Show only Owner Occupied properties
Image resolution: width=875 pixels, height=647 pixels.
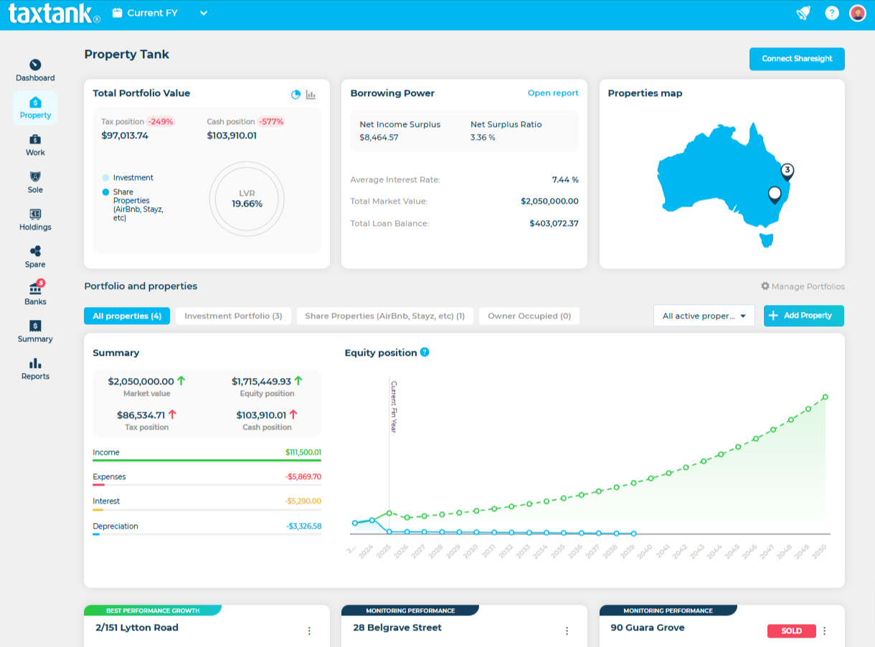point(529,316)
